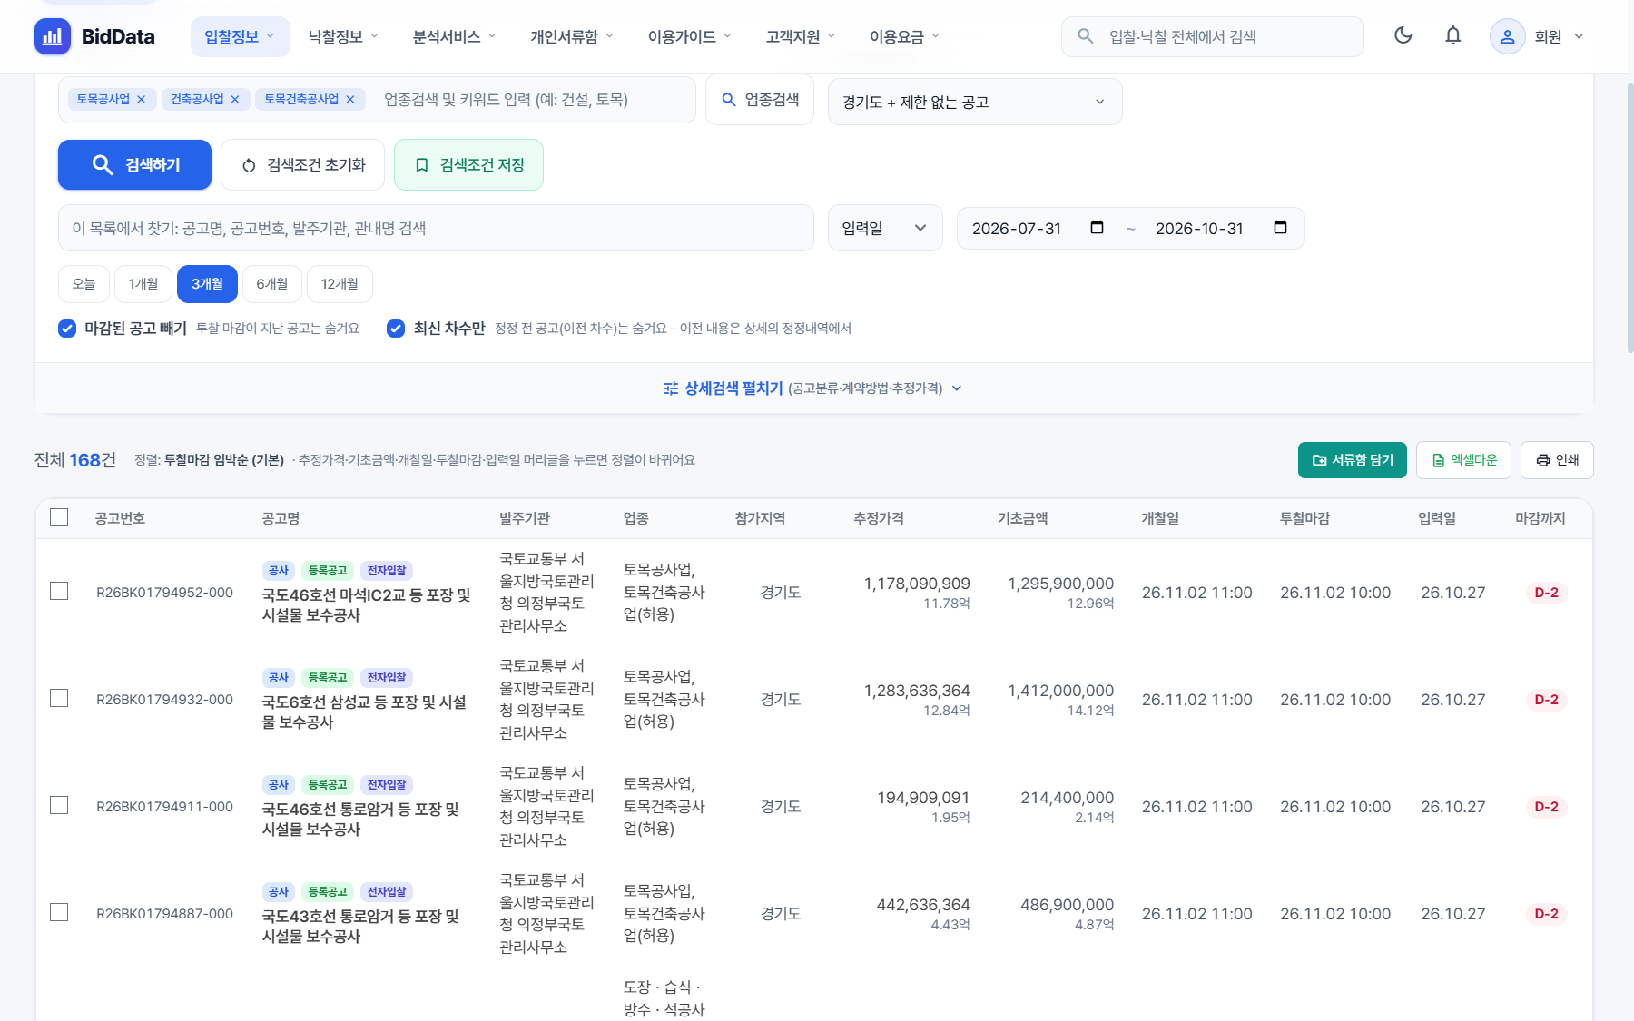Expand 상세검색 펼치기 section
1634x1021 pixels.
coord(813,388)
